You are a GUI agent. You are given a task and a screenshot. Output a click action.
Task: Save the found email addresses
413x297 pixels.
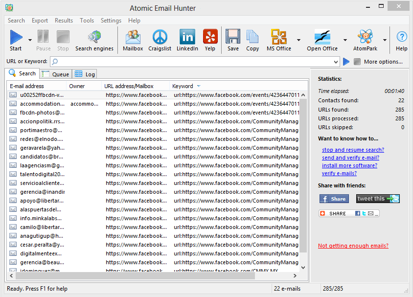tap(232, 40)
